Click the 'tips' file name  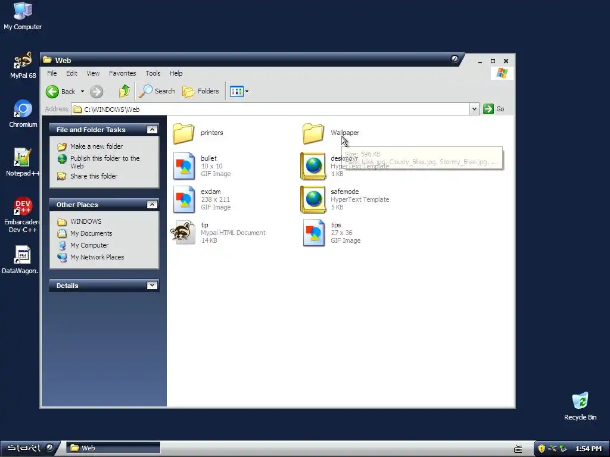point(336,225)
